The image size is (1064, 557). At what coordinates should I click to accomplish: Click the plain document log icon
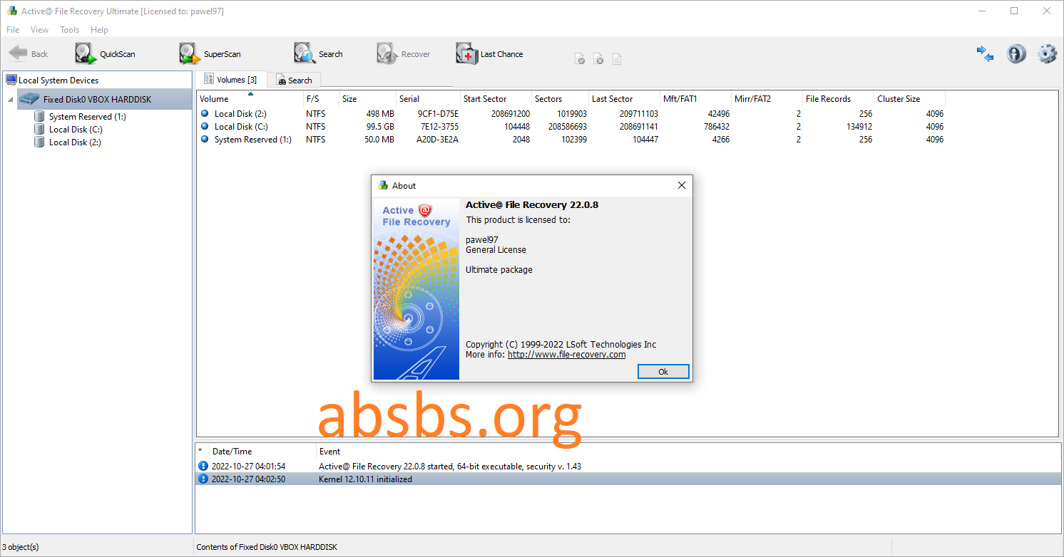click(616, 58)
